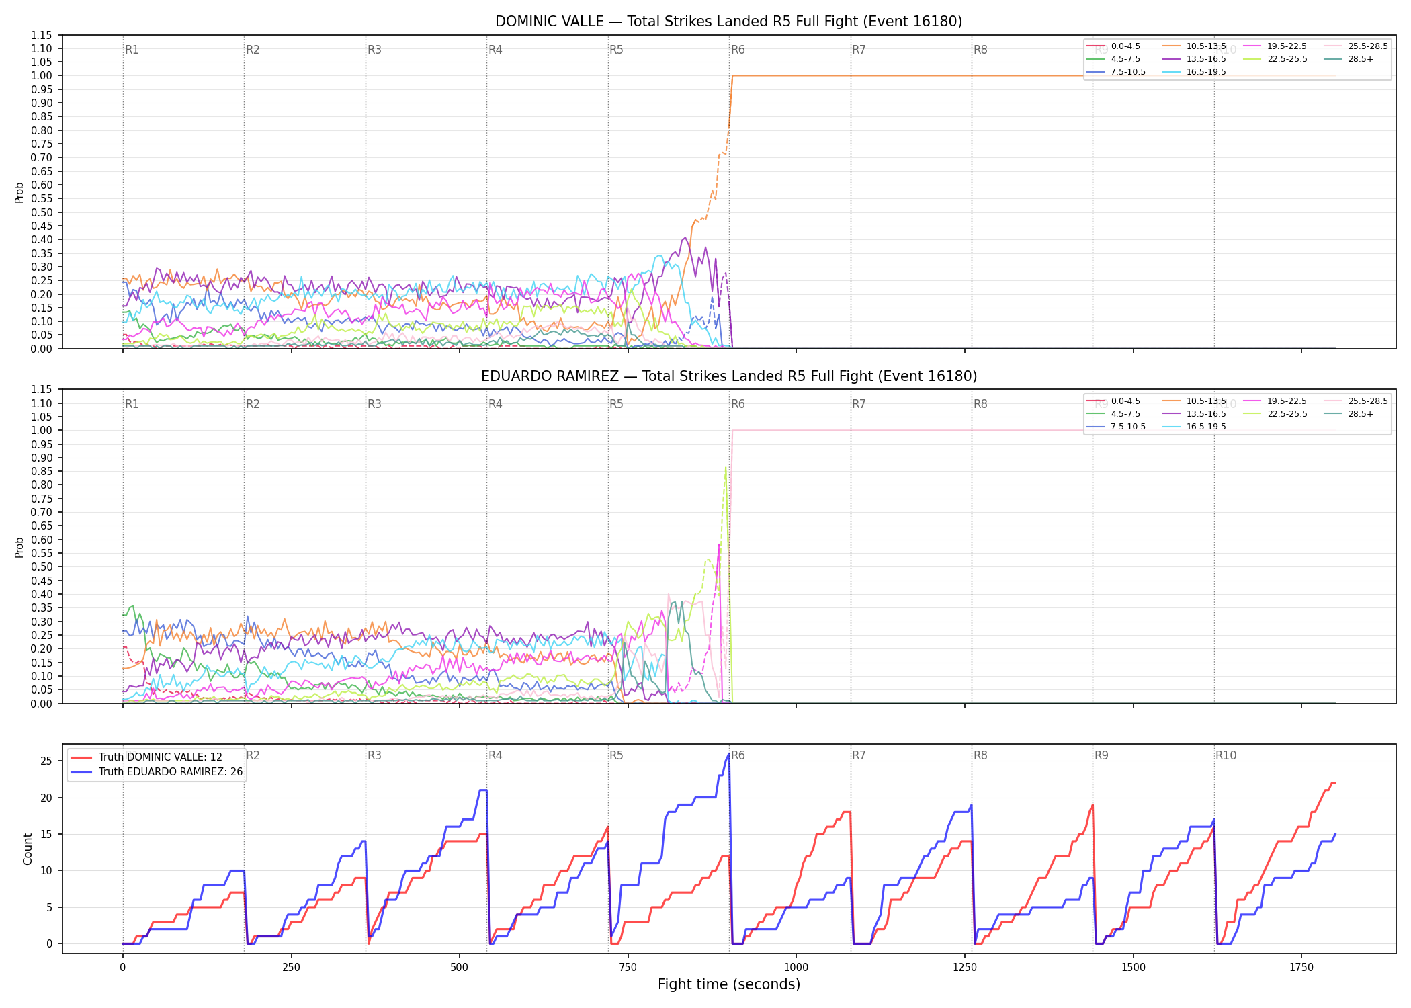Pick '28.5+' legend entry in Ramirez chart
The height and width of the screenshot is (1008, 1411).
[1349, 414]
